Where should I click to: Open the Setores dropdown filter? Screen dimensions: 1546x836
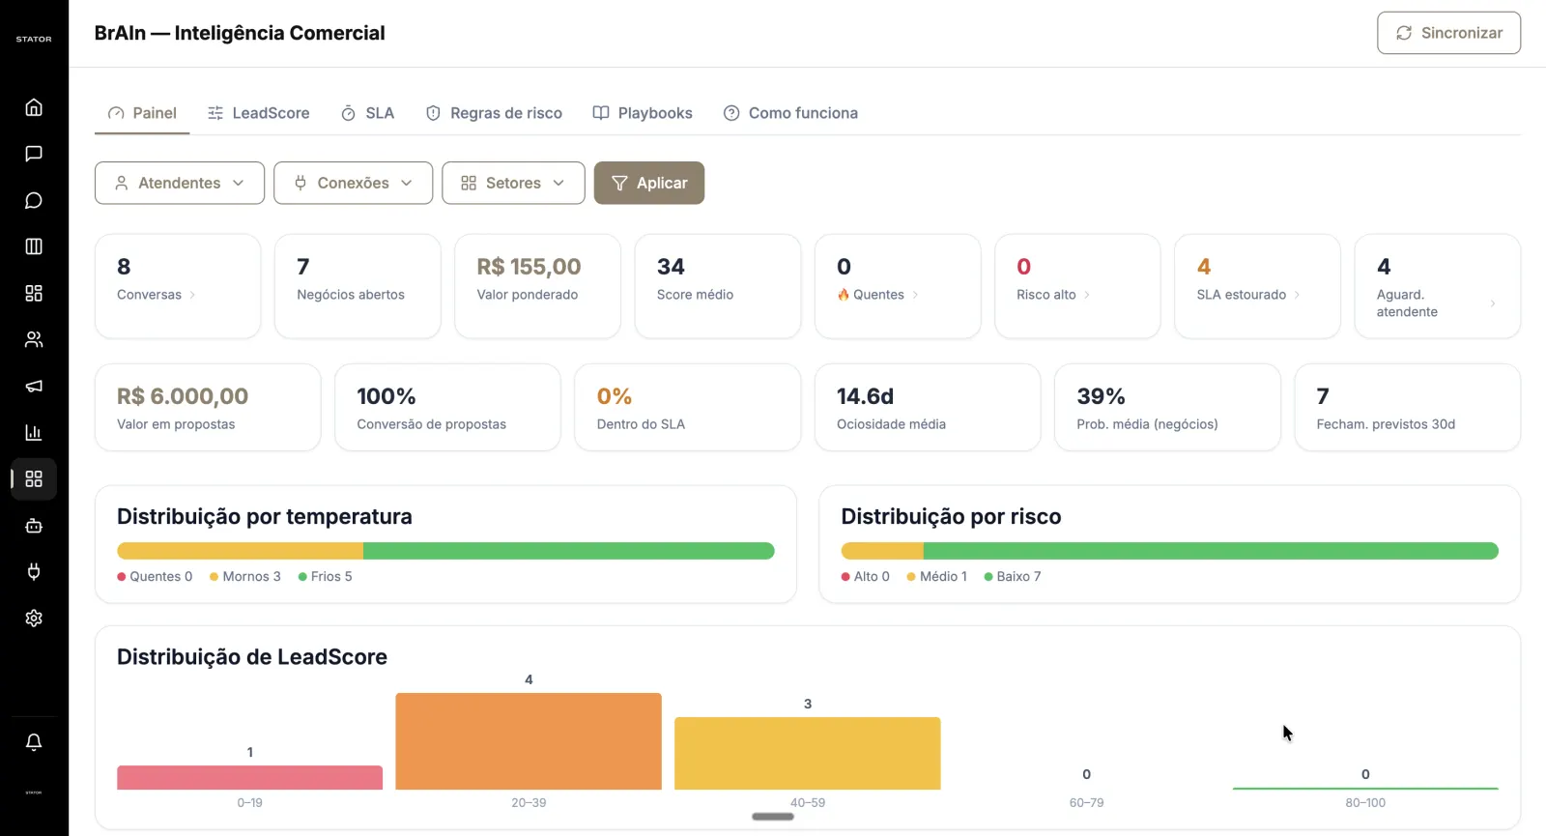click(x=513, y=183)
